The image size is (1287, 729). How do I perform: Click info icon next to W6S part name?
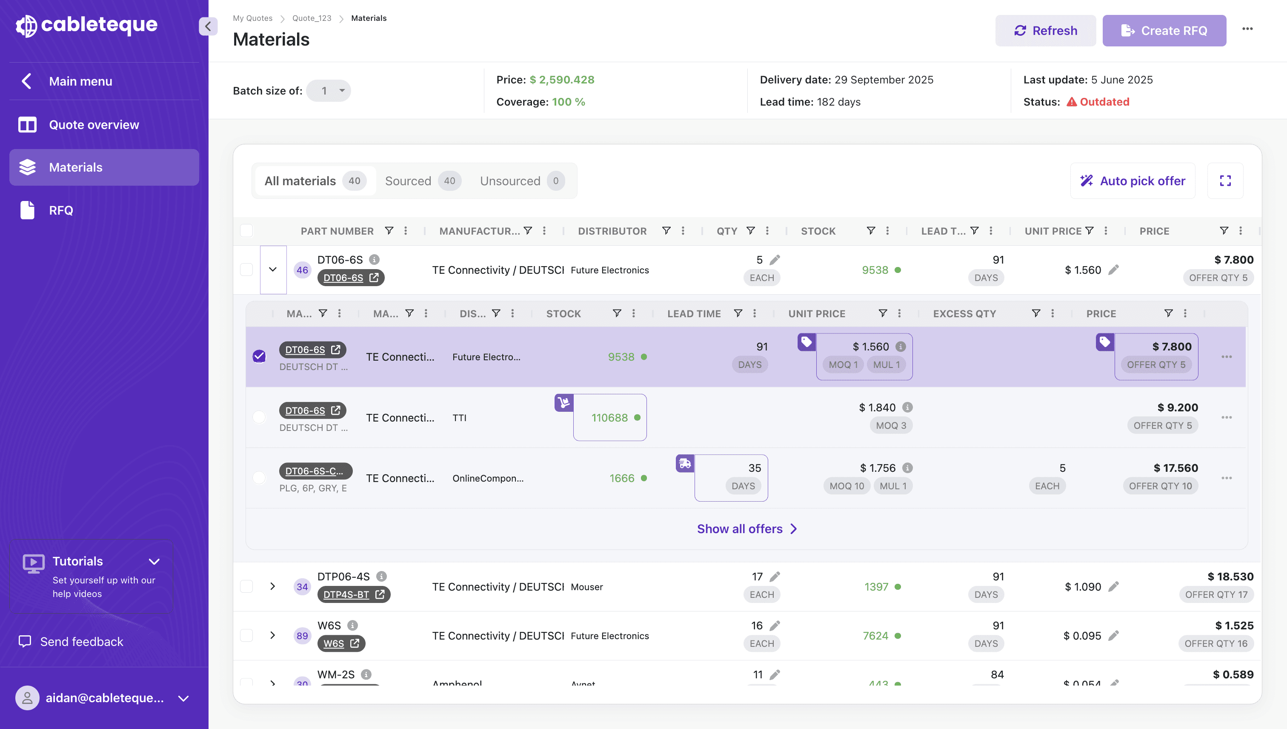(352, 626)
